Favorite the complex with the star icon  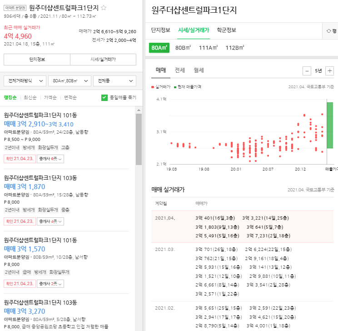[104, 8]
